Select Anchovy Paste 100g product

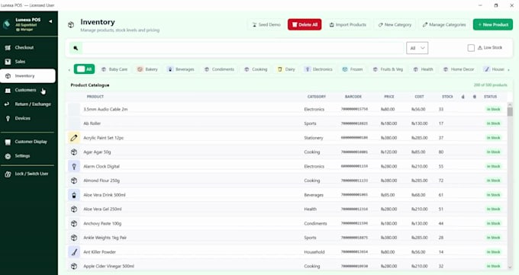[x=102, y=224]
